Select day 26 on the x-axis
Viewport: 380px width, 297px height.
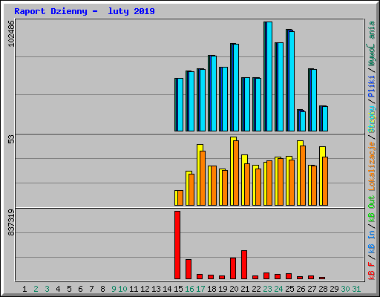point(301,289)
